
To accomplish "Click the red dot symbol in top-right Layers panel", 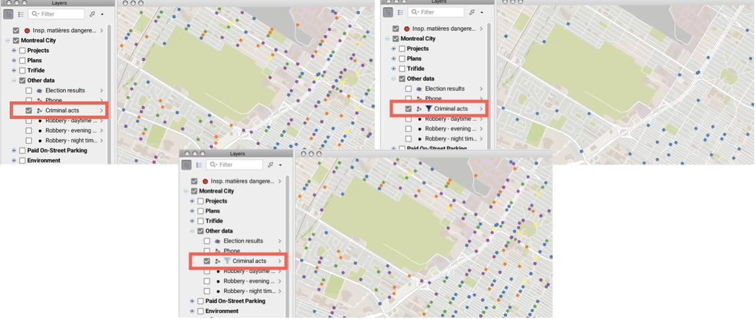I will tap(406, 29).
